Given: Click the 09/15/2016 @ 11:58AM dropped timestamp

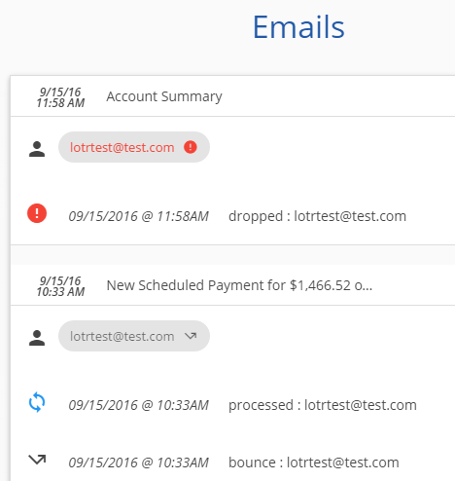Looking at the screenshot, I should (x=138, y=216).
